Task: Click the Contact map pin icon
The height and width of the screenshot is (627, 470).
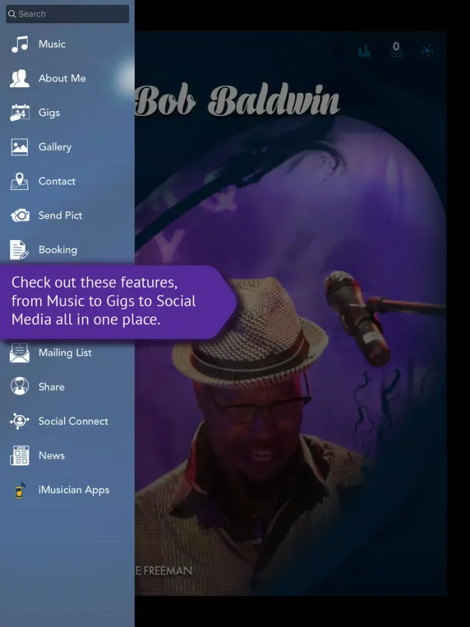Action: (x=19, y=181)
